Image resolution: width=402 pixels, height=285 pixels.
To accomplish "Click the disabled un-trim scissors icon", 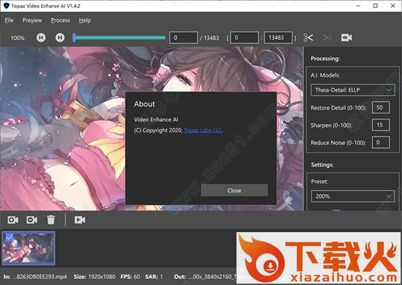I will coord(328,37).
